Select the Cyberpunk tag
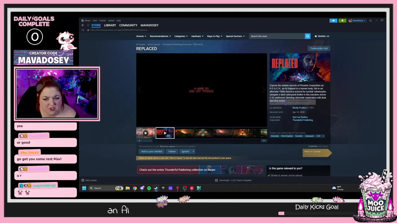The image size is (397, 223). [309, 136]
